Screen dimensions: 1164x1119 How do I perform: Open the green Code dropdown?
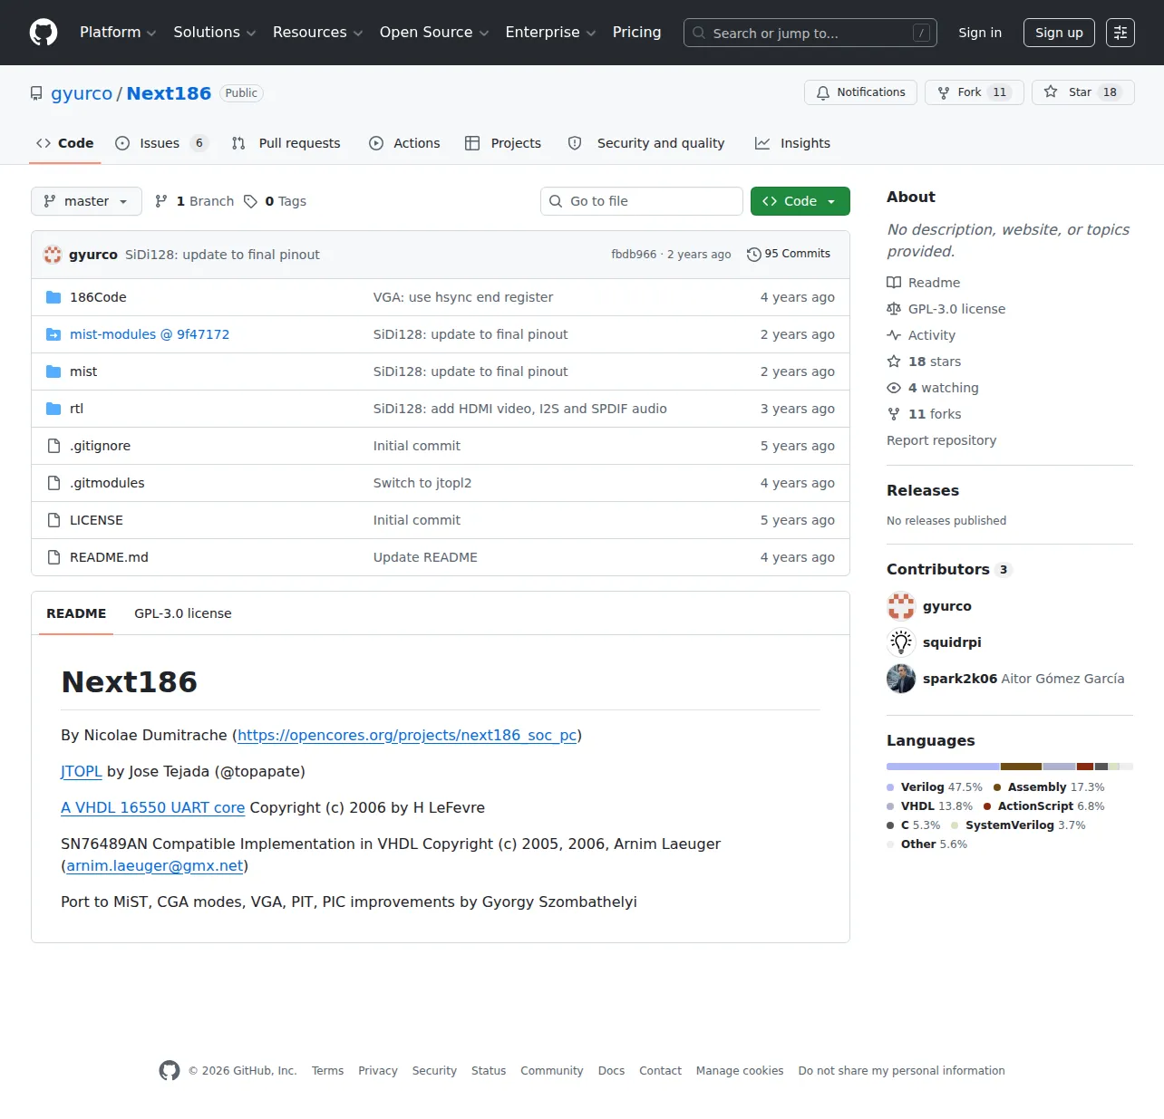pyautogui.click(x=800, y=201)
